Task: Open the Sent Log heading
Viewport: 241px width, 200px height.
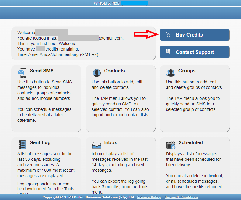Action: [40, 143]
